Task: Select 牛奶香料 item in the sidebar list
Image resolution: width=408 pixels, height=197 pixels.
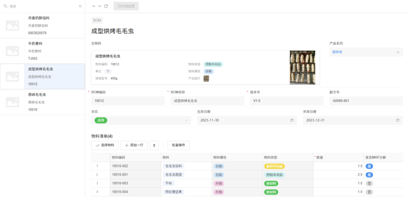Action: [42, 51]
